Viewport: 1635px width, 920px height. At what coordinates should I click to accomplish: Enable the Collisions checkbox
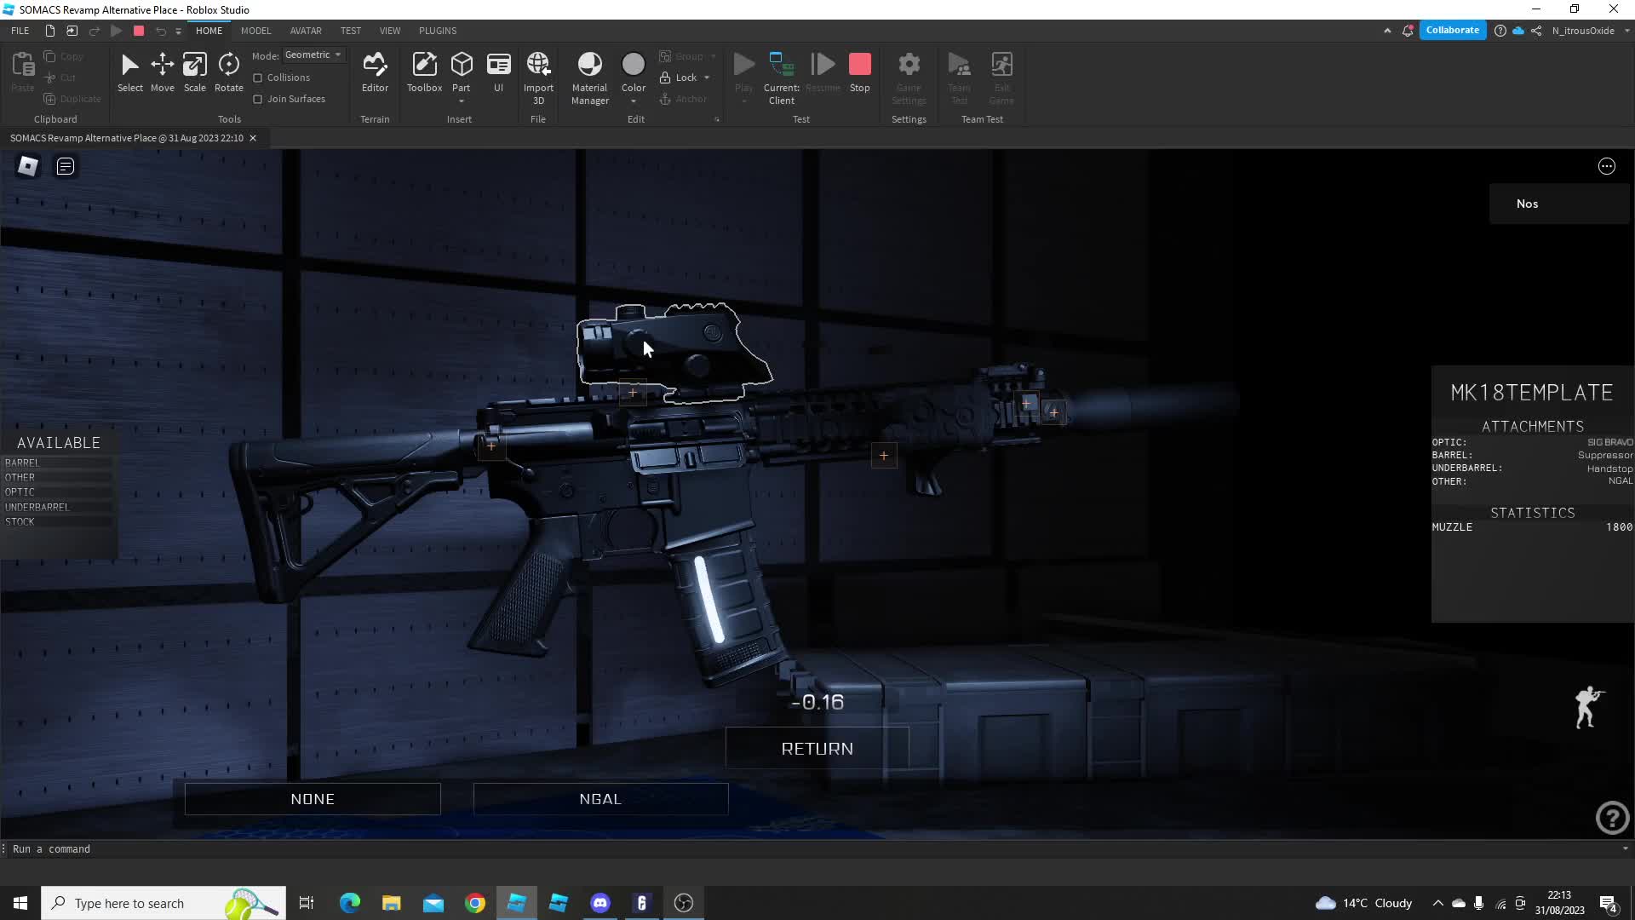coord(257,77)
